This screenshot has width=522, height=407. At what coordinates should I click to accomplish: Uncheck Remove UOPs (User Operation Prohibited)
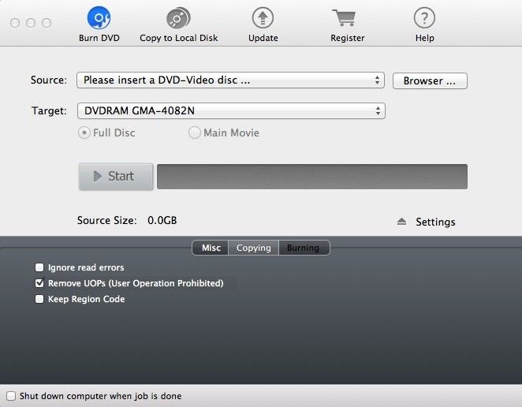pos(39,283)
